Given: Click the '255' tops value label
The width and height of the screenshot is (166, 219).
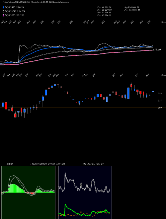Looking at the screenshot, I should tap(103, 22).
